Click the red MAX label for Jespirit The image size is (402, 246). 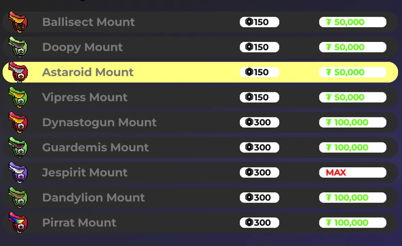352,172
